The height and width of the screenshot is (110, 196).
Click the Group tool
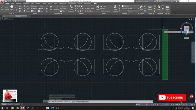click(x=141, y=8)
